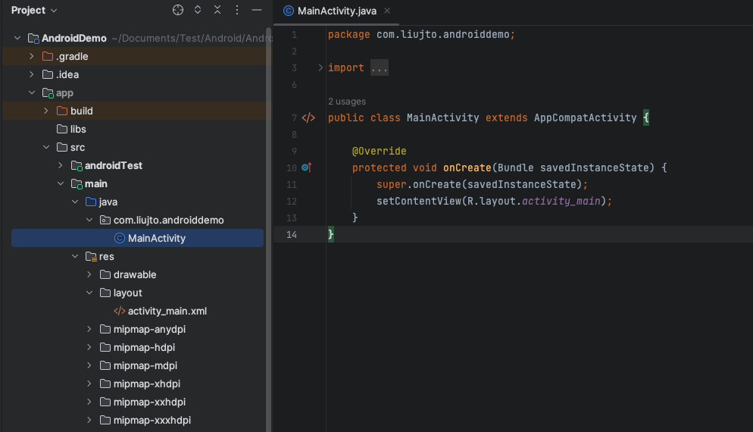This screenshot has height=432, width=753.
Task: Click AppCompatActivity in the class declaration
Action: tap(585, 117)
